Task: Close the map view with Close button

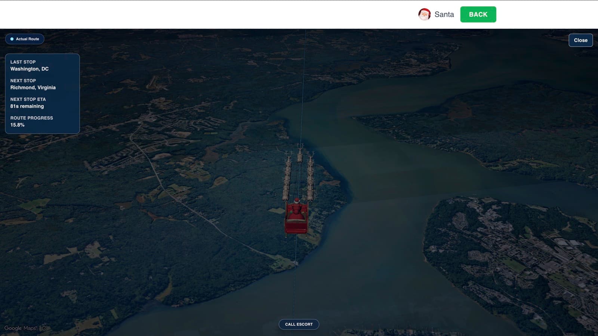Action: pyautogui.click(x=580, y=40)
